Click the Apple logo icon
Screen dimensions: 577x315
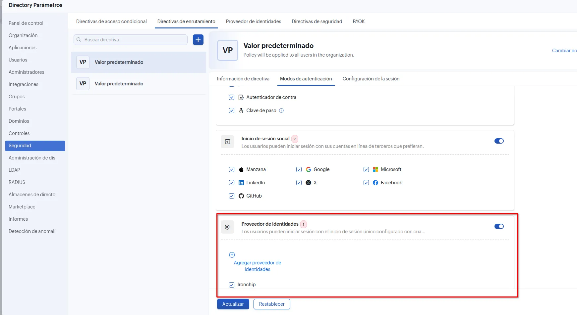tap(241, 169)
